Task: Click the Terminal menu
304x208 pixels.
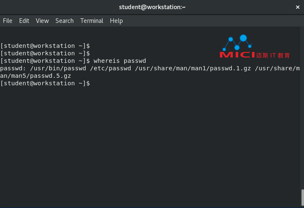Action: [92, 21]
